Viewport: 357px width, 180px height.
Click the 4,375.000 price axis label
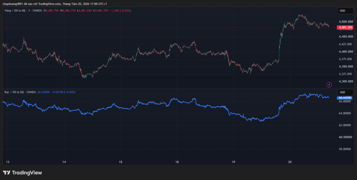(x=346, y=59)
